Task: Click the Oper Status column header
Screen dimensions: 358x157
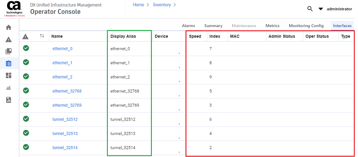Action: pyautogui.click(x=317, y=37)
